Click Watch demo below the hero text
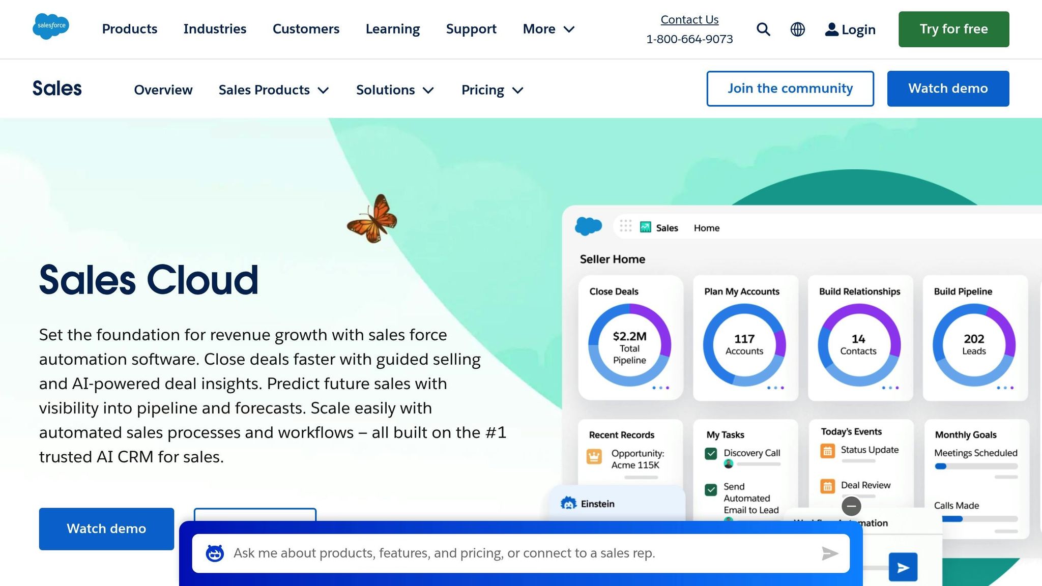This screenshot has height=586, width=1042. pyautogui.click(x=106, y=529)
